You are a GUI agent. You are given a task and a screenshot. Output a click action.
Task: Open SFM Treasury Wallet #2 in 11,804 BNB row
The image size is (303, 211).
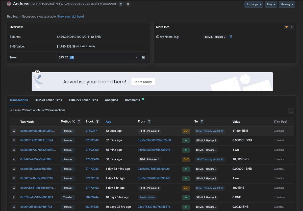tap(210, 131)
